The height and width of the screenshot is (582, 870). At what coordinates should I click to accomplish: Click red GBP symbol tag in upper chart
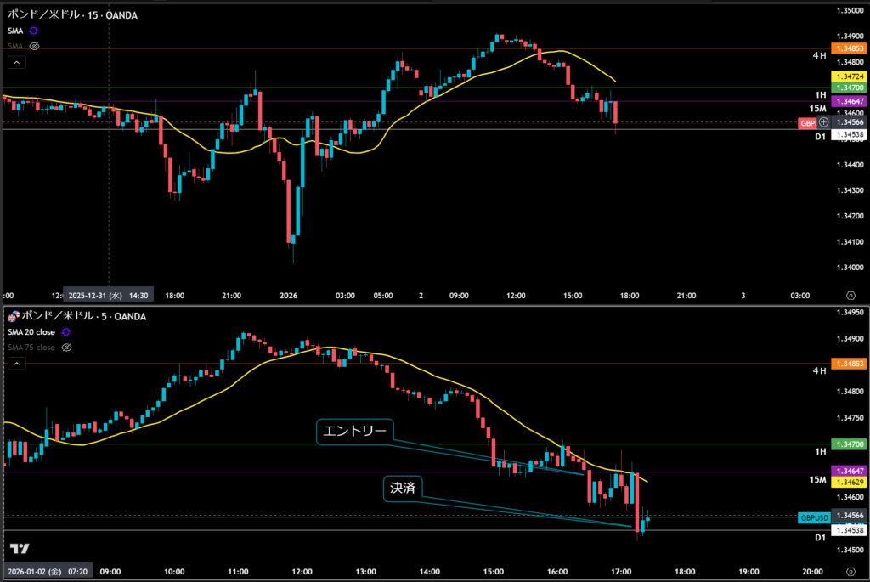(x=808, y=123)
